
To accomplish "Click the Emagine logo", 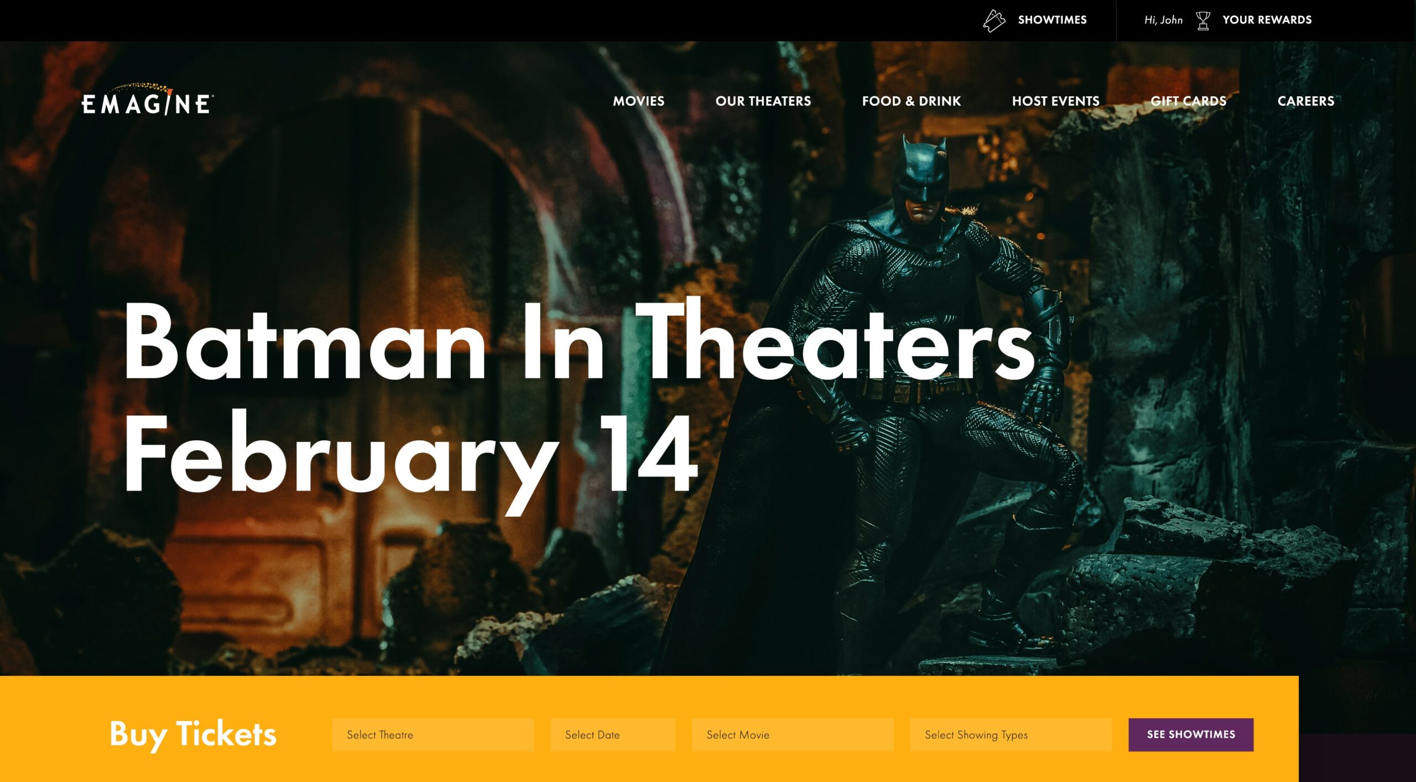I will [147, 99].
